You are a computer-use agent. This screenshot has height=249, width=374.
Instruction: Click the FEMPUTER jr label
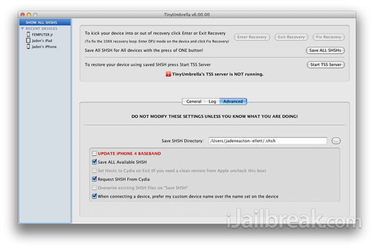42,35
